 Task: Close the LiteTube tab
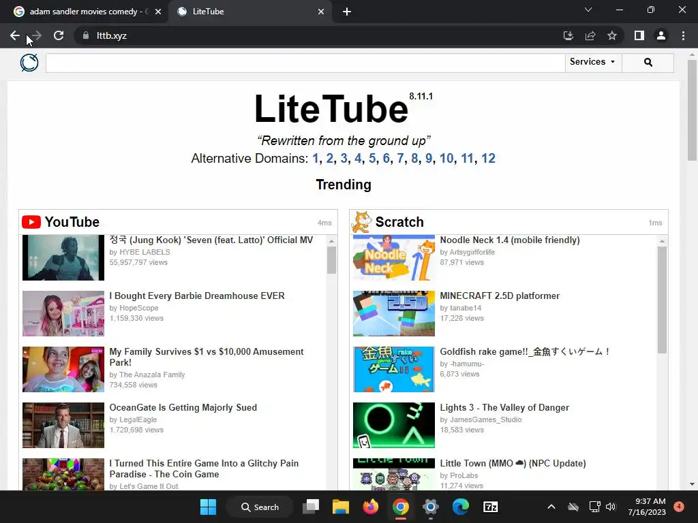321,12
